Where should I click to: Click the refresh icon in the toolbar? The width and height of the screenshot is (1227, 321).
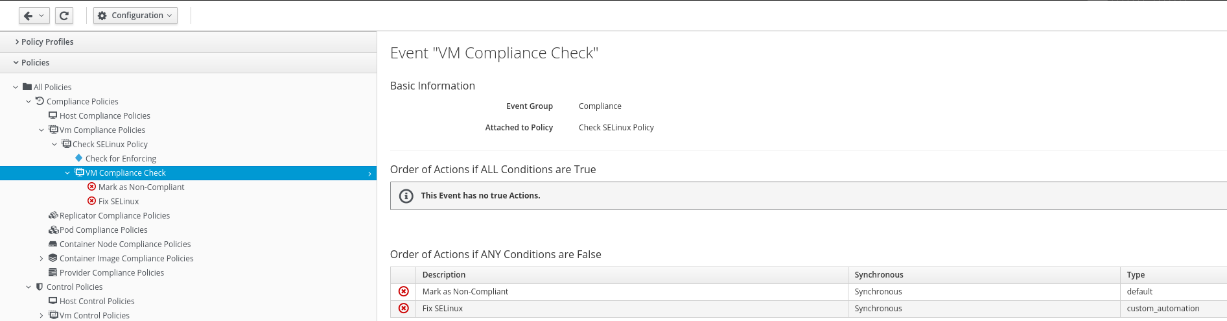pos(64,16)
